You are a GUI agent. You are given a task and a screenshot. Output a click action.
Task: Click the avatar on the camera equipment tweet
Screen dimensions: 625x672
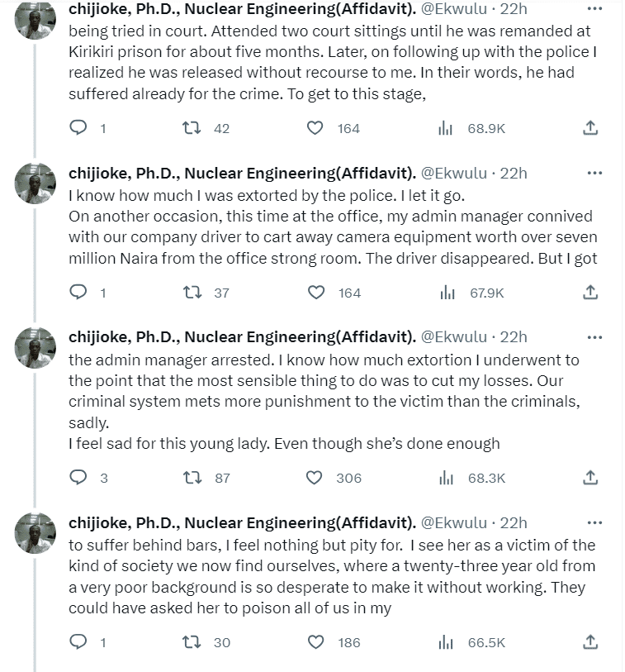click(x=36, y=183)
